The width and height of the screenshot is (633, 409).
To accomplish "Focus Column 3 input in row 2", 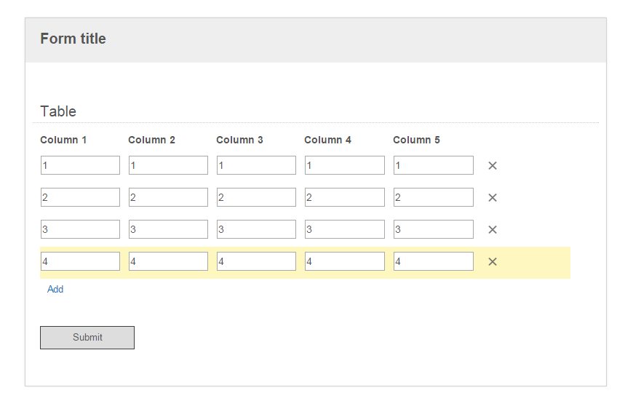I will click(x=256, y=197).
